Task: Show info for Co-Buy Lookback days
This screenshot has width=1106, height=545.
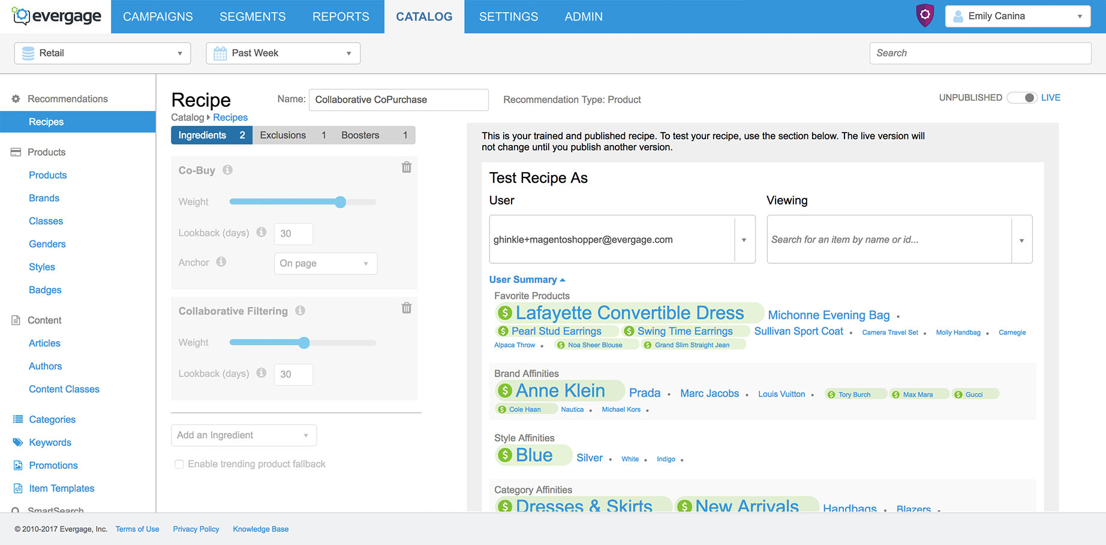Action: point(262,232)
